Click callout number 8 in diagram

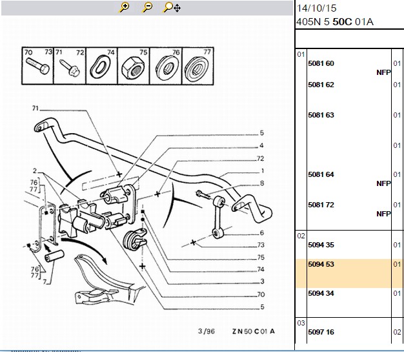pos(262,183)
